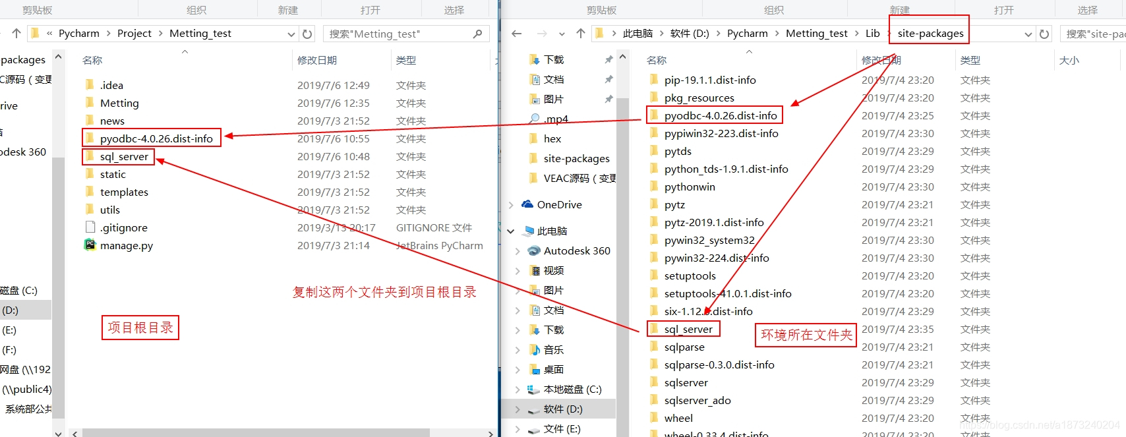Viewport: 1126px width, 437px height.
Task: Expand 音乐 node in navigation pane
Action: coord(518,350)
